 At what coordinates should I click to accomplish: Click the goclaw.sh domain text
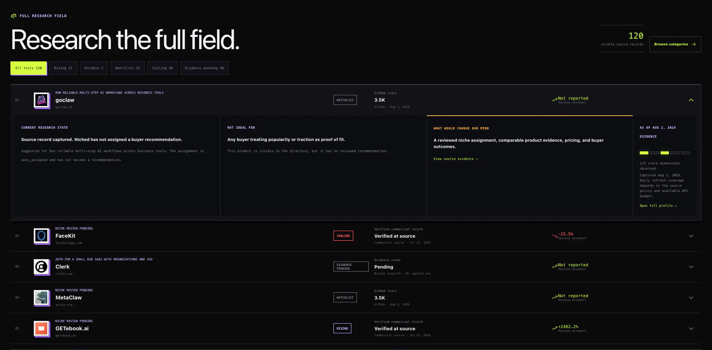(64, 107)
